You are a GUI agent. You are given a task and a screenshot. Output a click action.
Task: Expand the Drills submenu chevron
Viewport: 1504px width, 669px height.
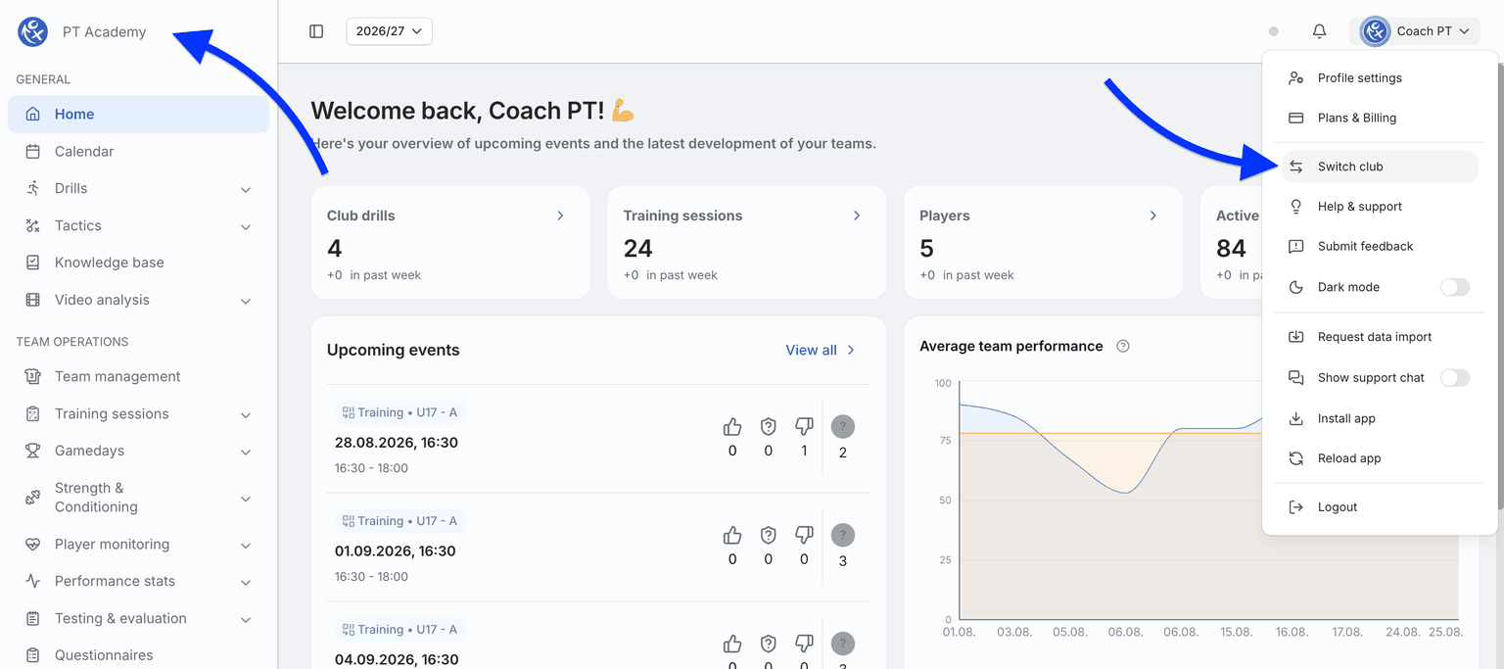point(246,189)
